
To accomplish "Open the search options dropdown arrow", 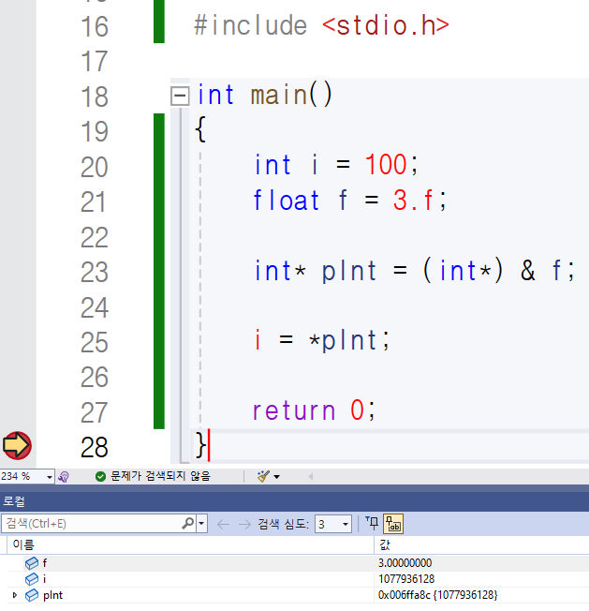I will point(201,523).
